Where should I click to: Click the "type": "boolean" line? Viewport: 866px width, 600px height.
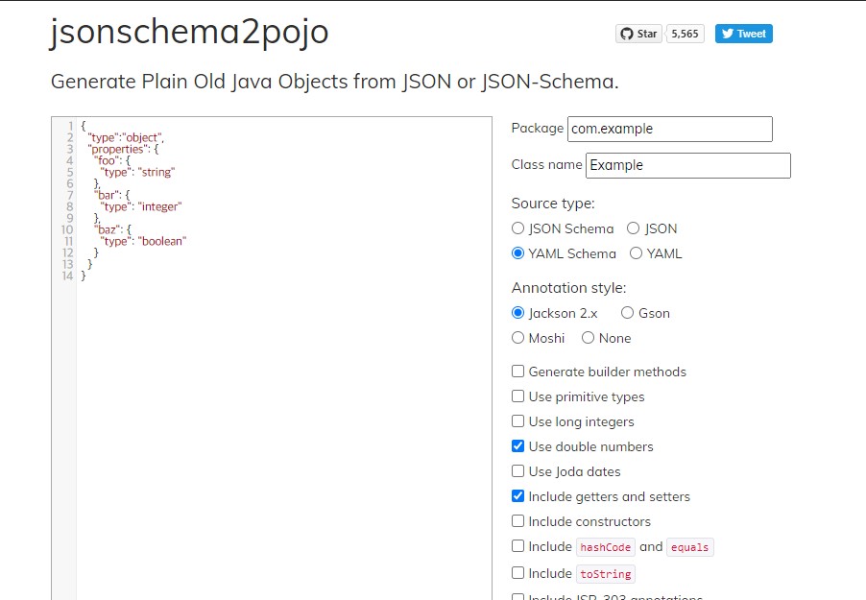(x=143, y=241)
